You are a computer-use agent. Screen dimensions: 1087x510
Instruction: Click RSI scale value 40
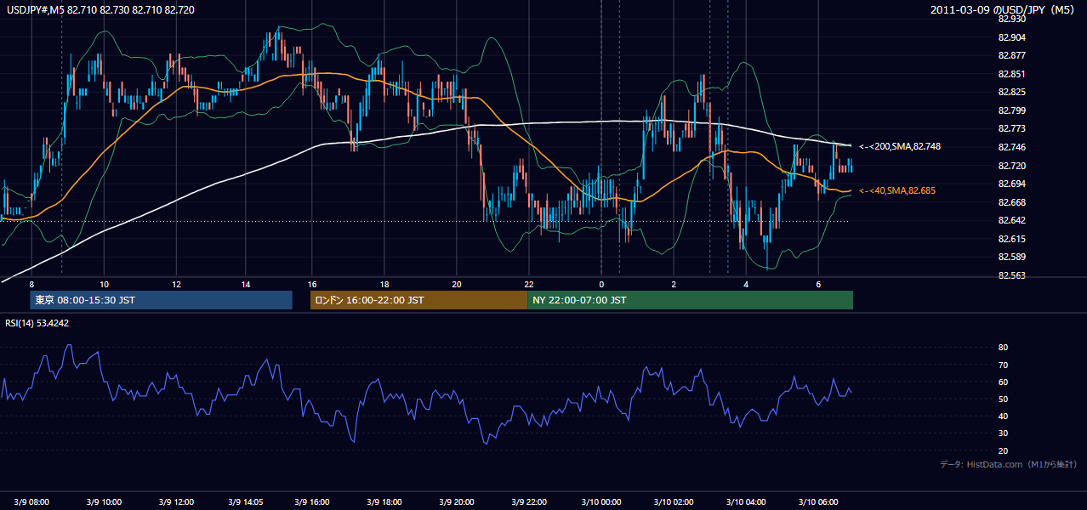(1003, 416)
